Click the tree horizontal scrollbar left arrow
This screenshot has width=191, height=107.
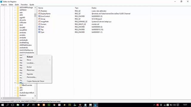click(1, 98)
